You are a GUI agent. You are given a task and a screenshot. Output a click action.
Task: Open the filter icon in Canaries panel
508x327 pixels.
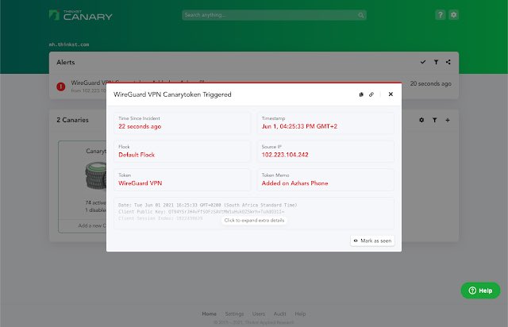pyautogui.click(x=435, y=120)
